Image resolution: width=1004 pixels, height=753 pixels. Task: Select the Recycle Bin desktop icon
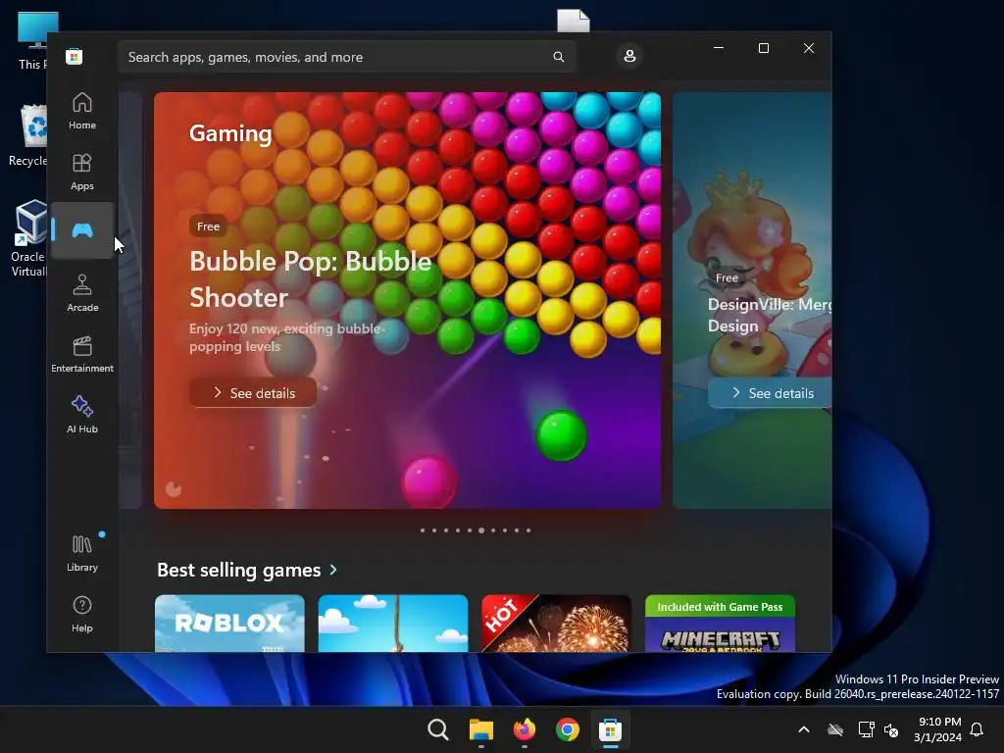tap(27, 135)
